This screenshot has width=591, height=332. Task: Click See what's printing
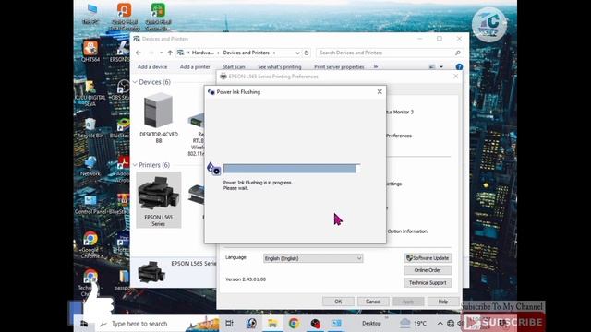280,67
